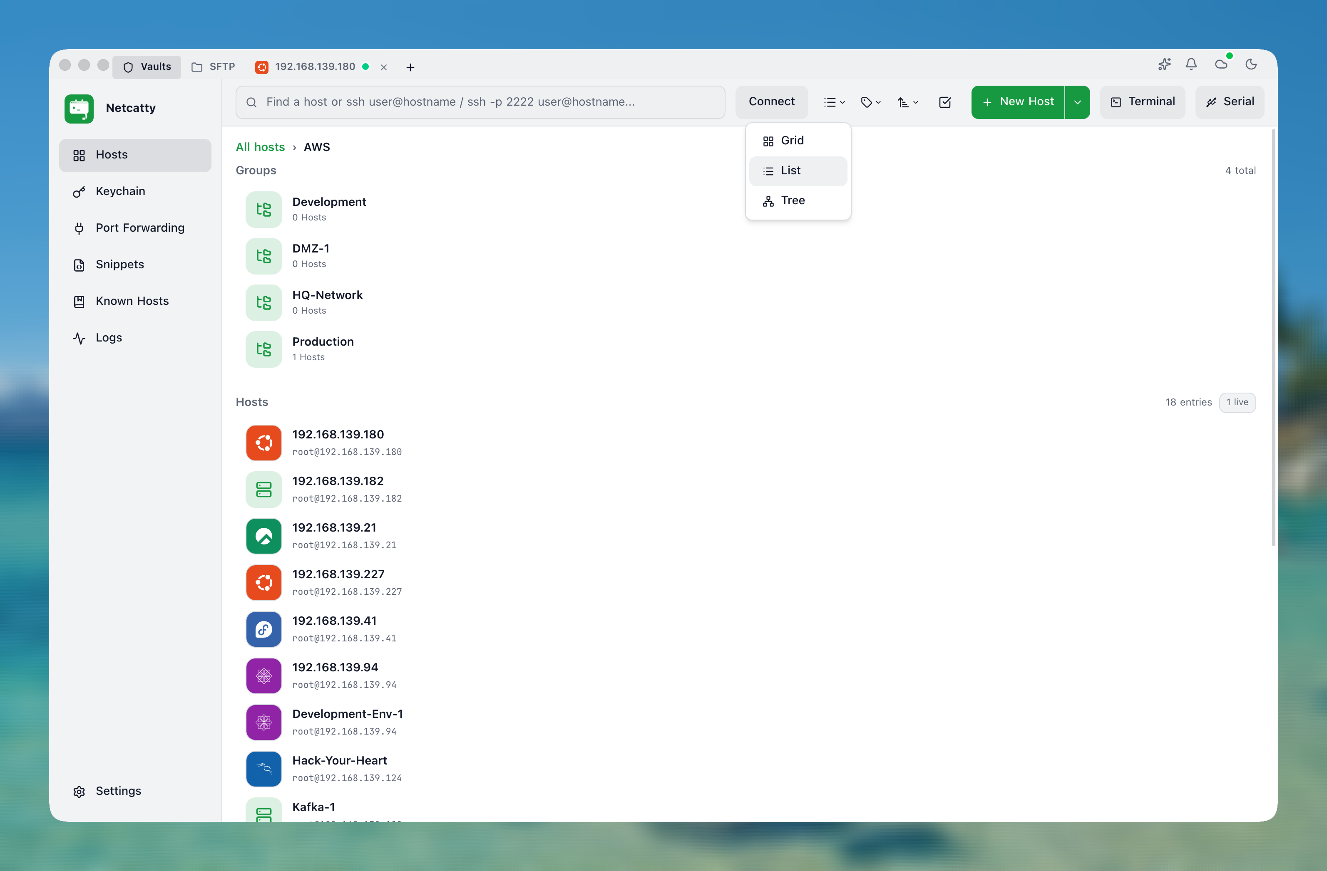
Task: Click the AI sparkles icon in the title bar
Action: pos(1164,64)
